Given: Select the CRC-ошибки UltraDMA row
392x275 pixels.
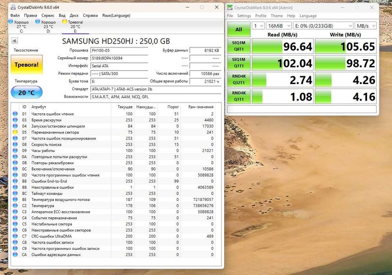Looking at the screenshot, I should [113, 236].
